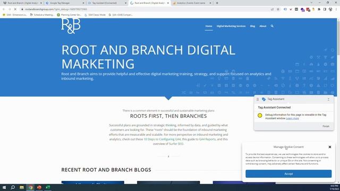Close the Analytics Events tab
This screenshot has width=340, height=191.
tap(210, 3)
